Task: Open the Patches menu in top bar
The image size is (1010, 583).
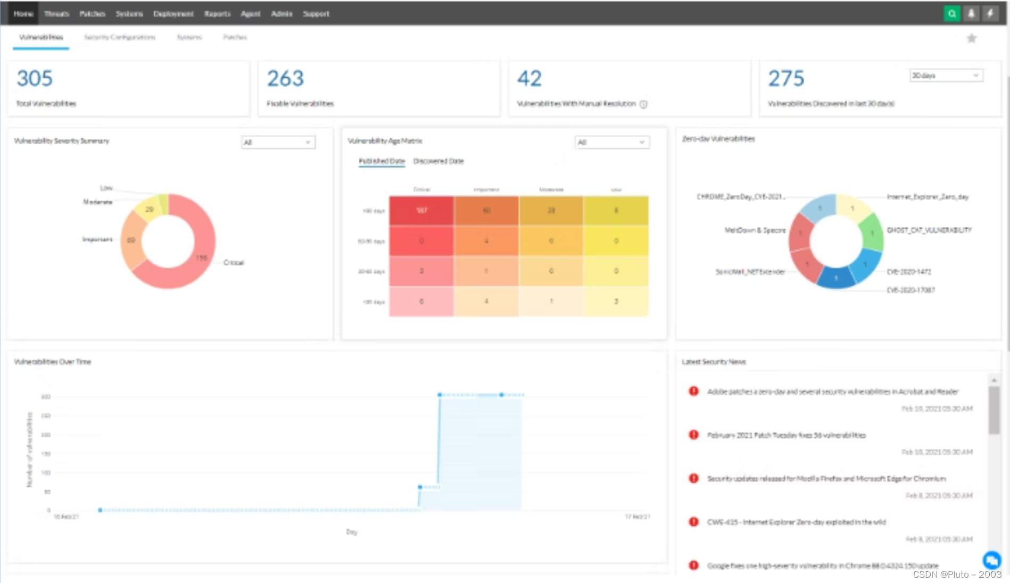Action: 92,14
